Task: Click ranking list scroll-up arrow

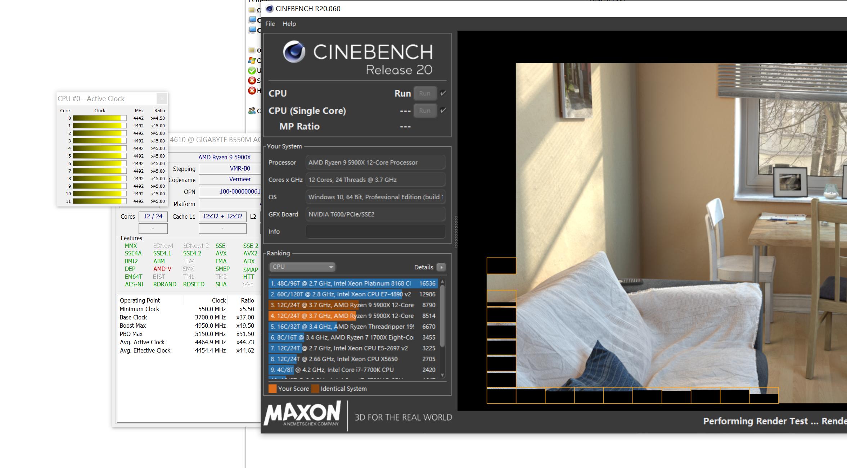Action: click(442, 282)
